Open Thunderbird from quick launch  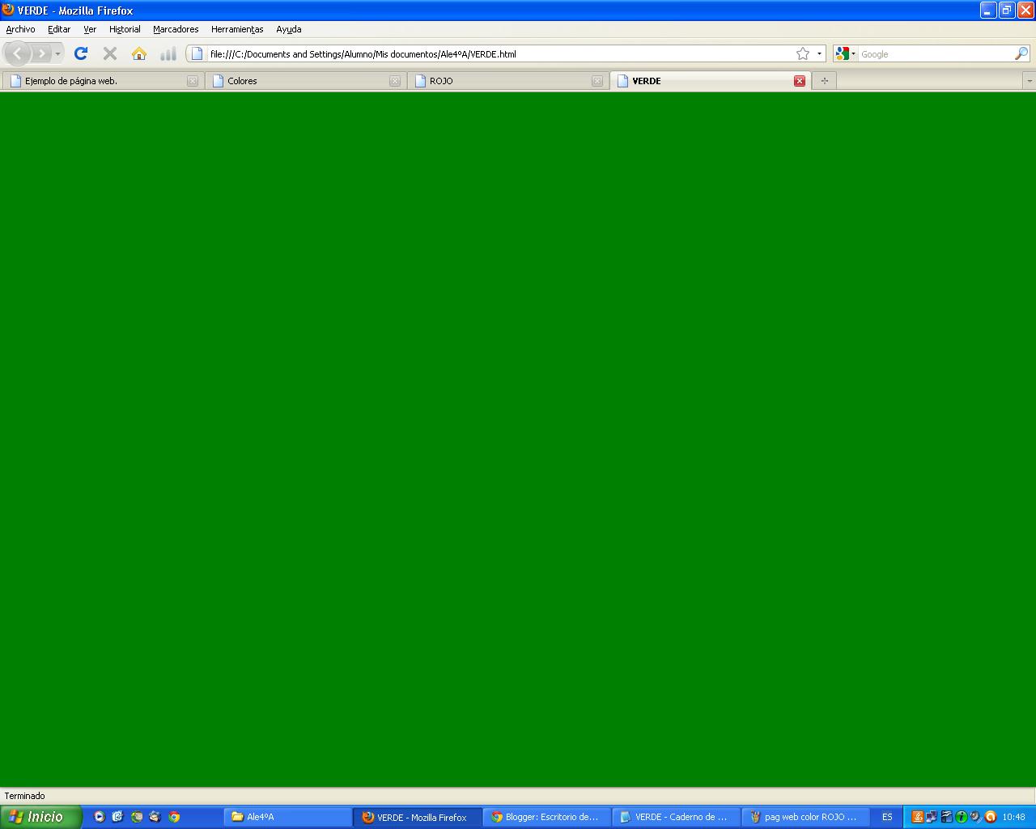point(155,817)
